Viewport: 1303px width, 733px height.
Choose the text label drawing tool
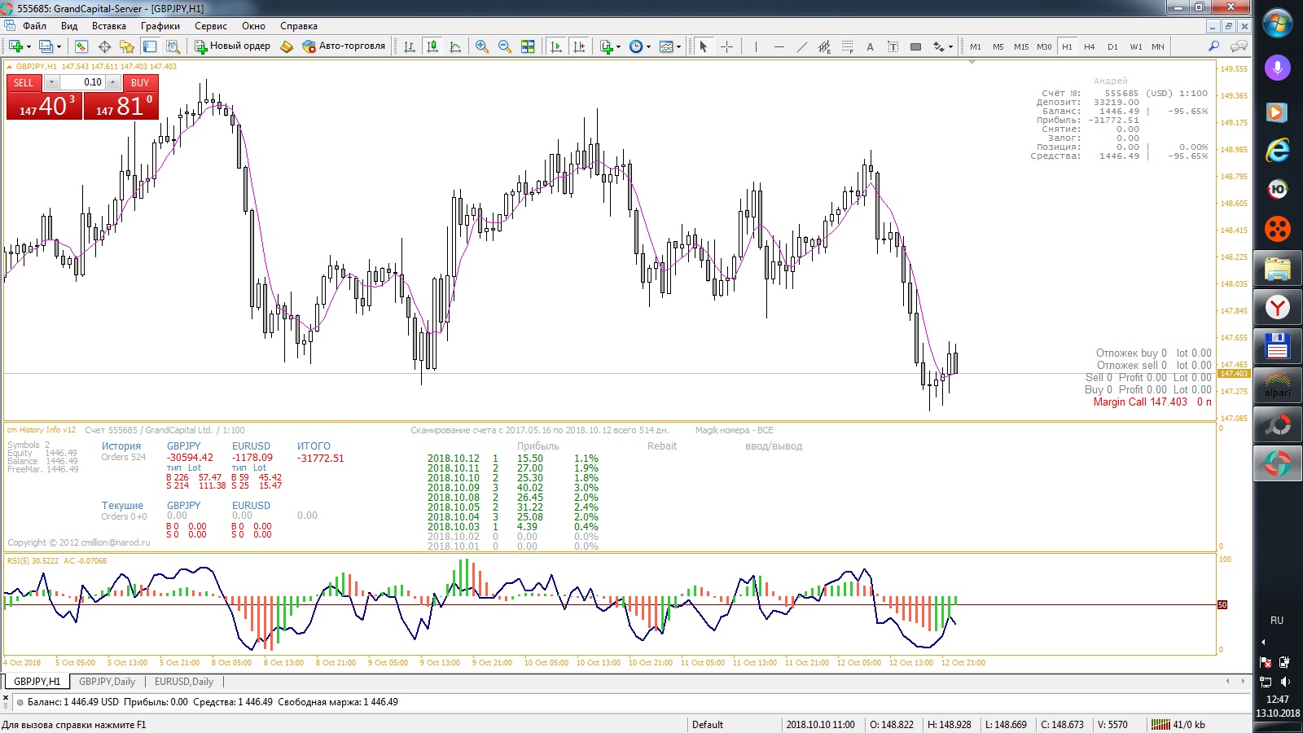(x=870, y=46)
